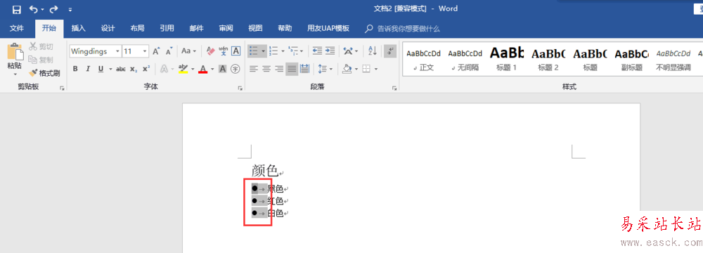Toggle italic formatting
The height and width of the screenshot is (253, 703).
88,69
